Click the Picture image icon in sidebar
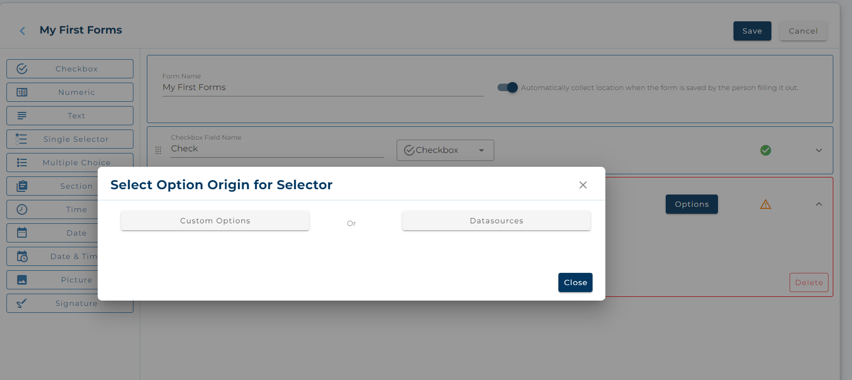The width and height of the screenshot is (852, 380). pyautogui.click(x=22, y=280)
